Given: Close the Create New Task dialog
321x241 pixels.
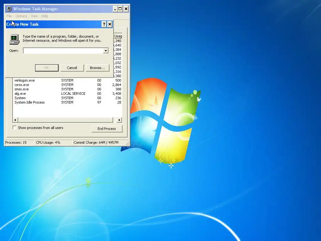Looking at the screenshot, I should point(110,24).
